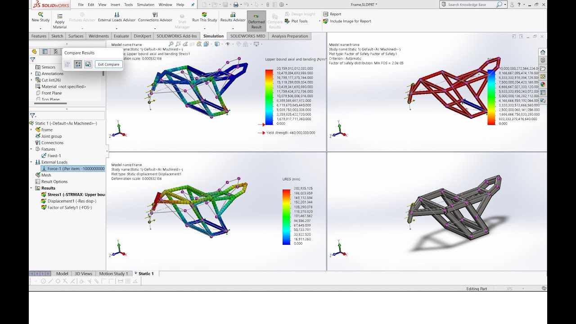Click the save compare image icon

pos(88,64)
